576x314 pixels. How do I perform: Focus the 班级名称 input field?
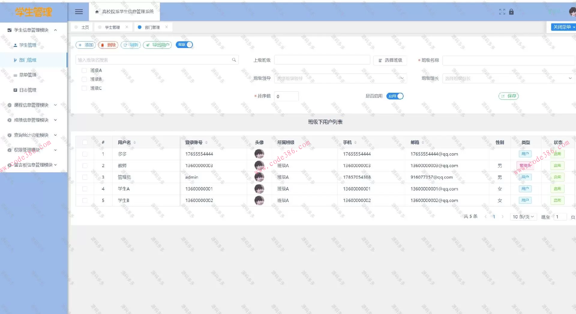[509, 60]
